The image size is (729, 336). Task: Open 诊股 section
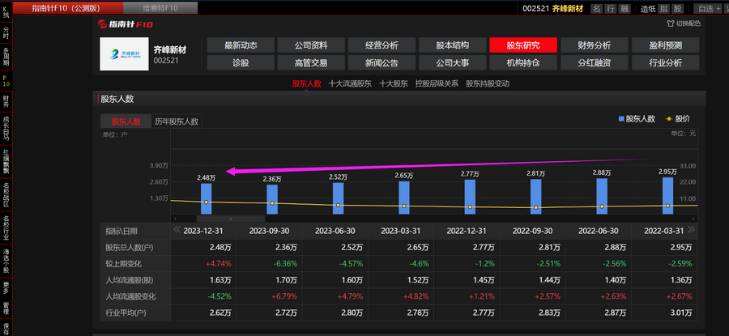pyautogui.click(x=241, y=62)
